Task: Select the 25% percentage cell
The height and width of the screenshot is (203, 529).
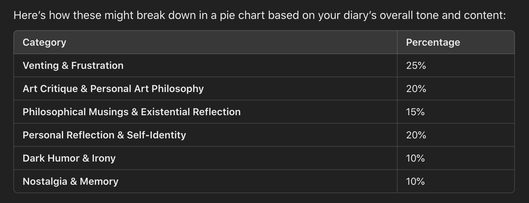Action: click(x=456, y=65)
